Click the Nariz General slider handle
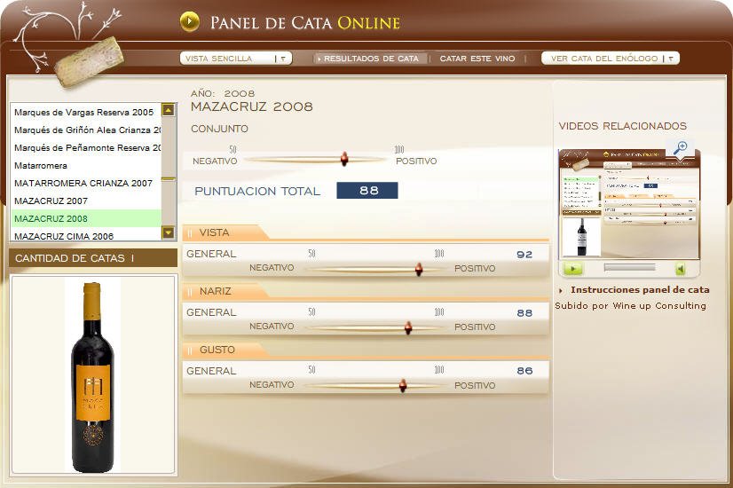Viewport: 733px width, 488px height. click(x=408, y=327)
